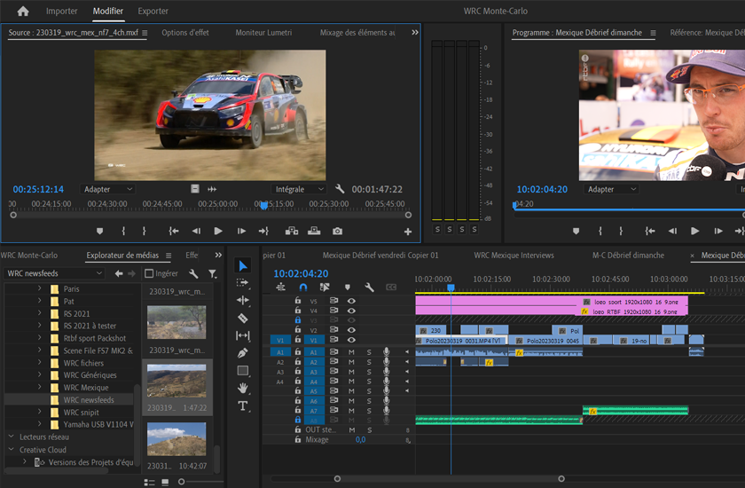Open the Options d'effet tab
745x488 pixels.
185,32
